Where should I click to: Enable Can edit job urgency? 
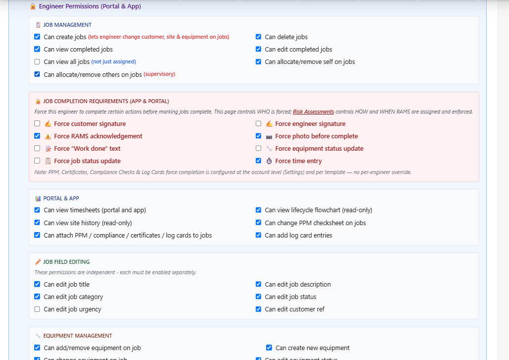click(x=37, y=309)
